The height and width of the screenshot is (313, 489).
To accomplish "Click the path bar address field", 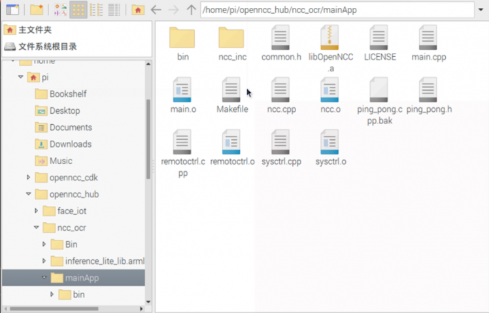I will coord(337,10).
